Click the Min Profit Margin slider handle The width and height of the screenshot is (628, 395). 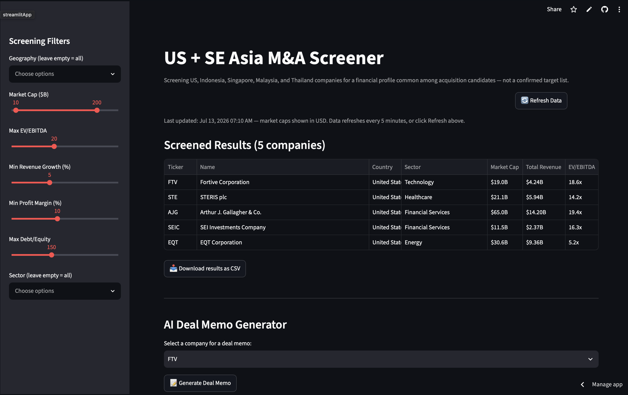coord(57,219)
